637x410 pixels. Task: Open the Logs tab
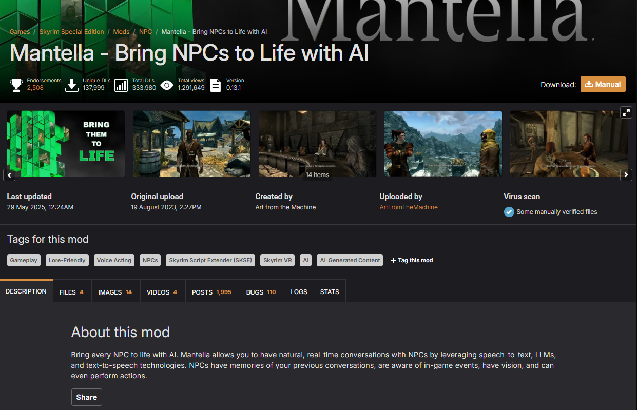(299, 292)
